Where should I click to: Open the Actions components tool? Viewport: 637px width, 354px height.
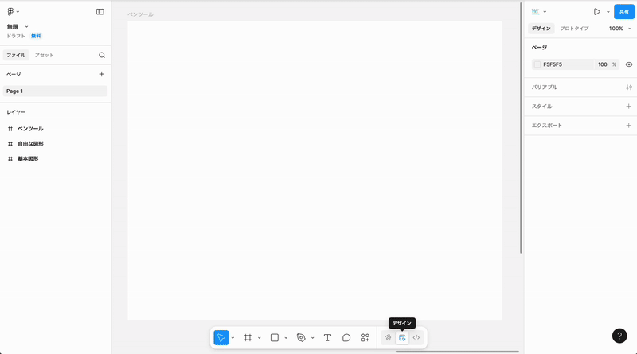(x=365, y=337)
